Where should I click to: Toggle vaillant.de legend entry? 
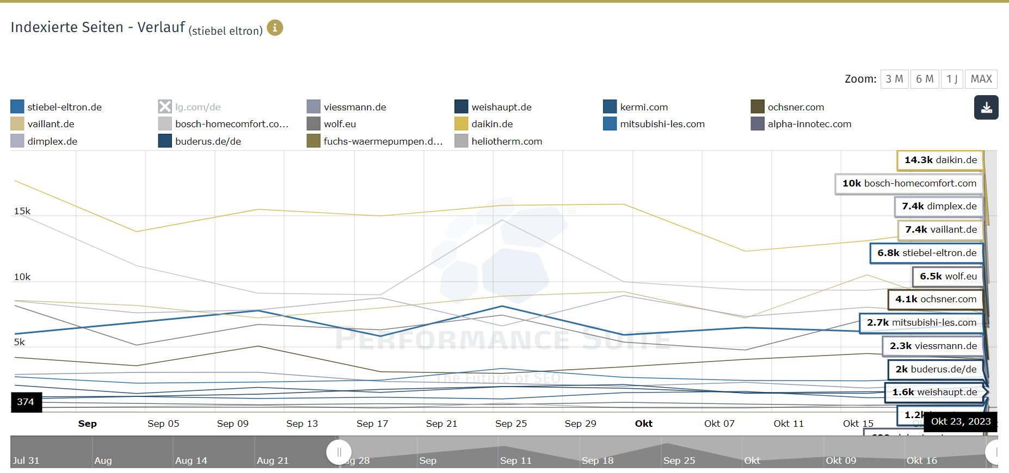pyautogui.click(x=42, y=123)
